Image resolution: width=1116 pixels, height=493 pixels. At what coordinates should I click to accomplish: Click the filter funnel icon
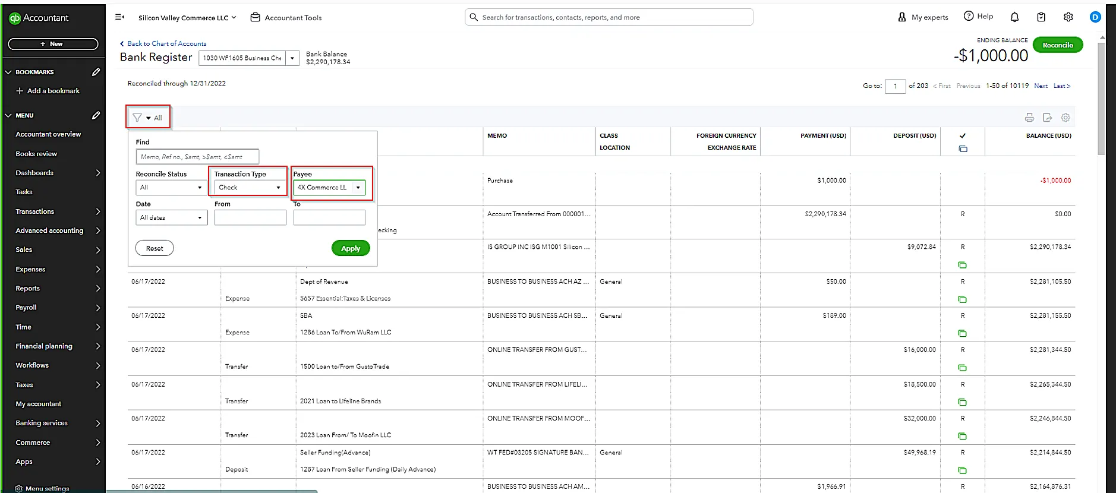click(137, 118)
